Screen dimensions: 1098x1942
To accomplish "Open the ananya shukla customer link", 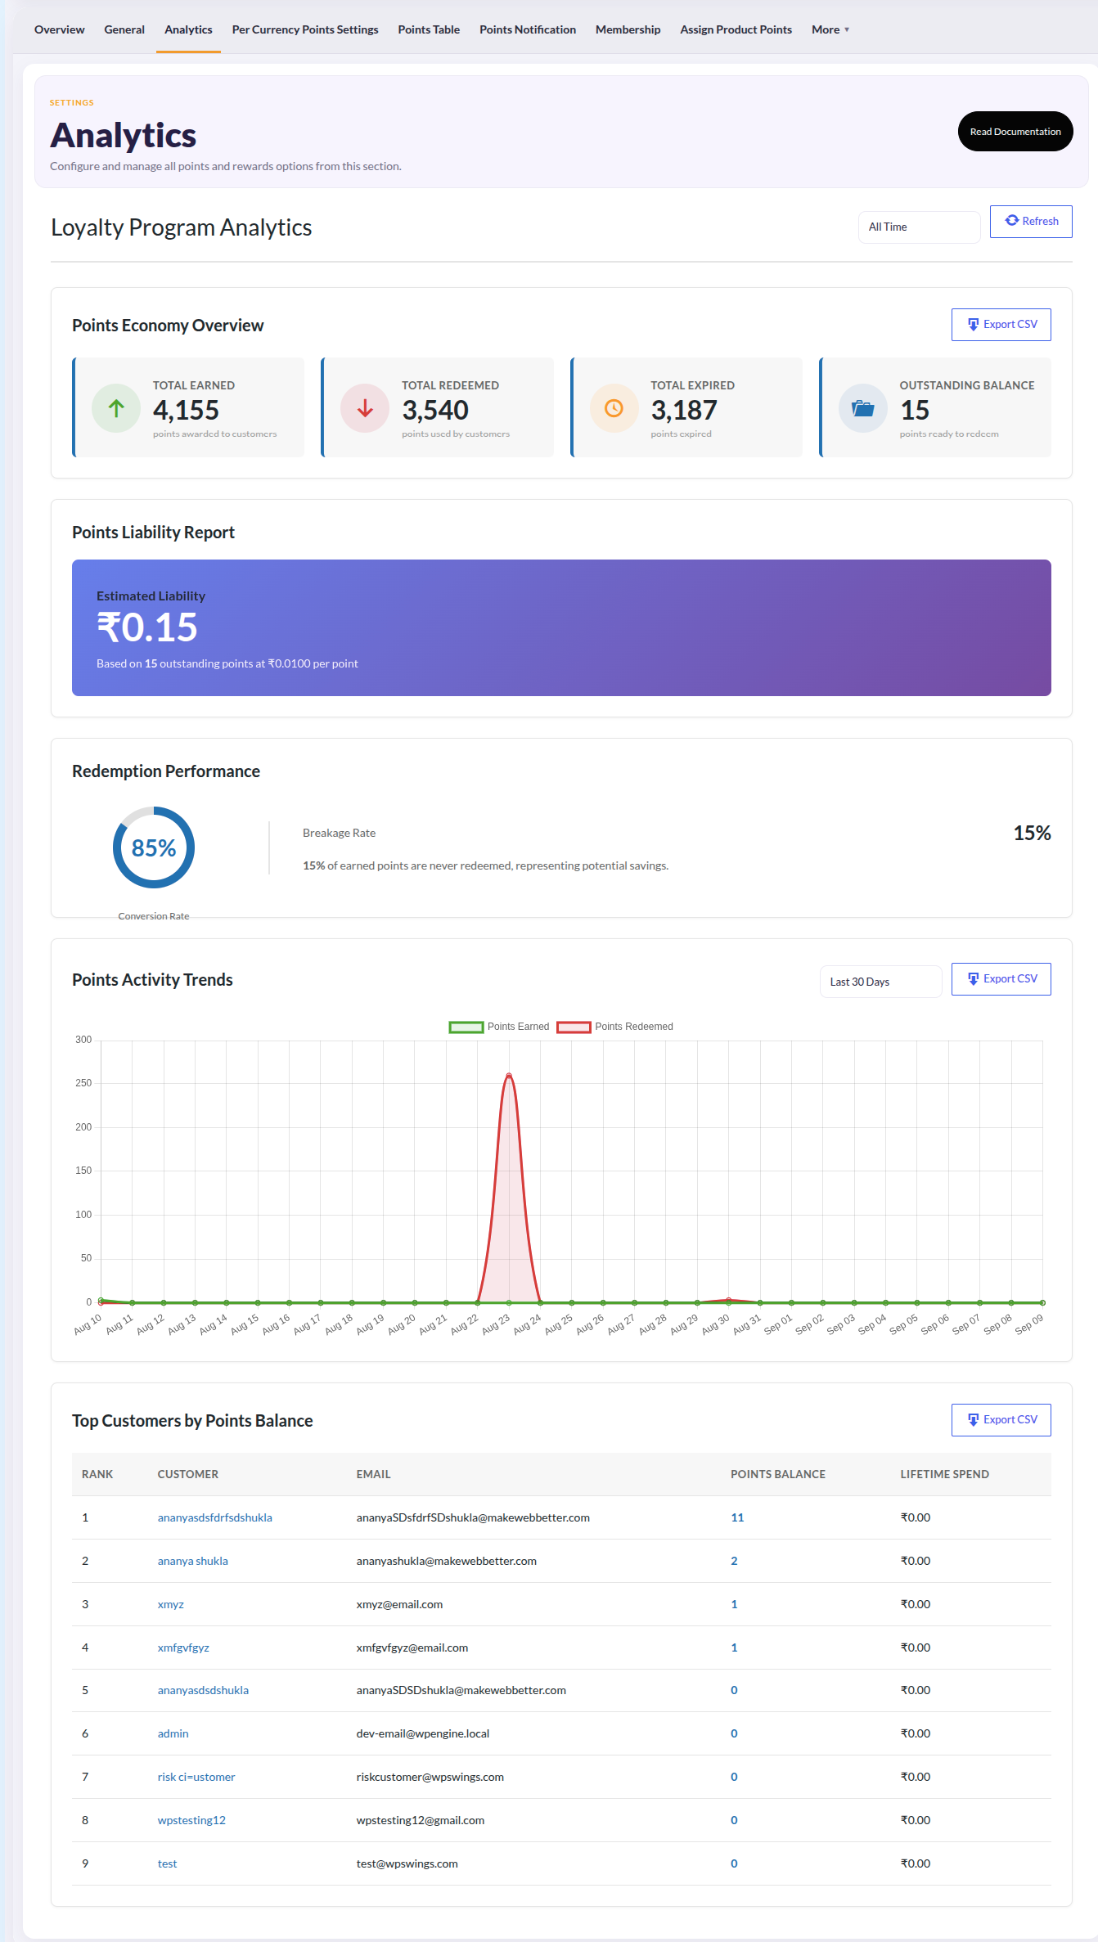I will click(x=193, y=1561).
